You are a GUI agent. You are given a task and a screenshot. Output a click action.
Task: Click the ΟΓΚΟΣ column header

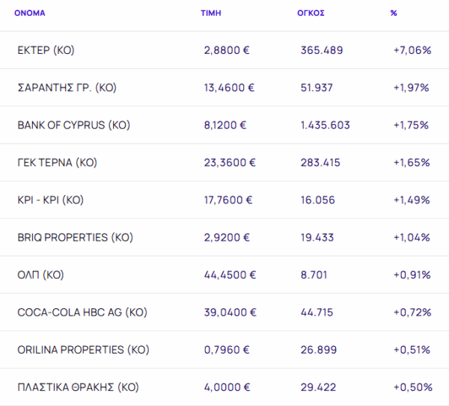tap(311, 13)
